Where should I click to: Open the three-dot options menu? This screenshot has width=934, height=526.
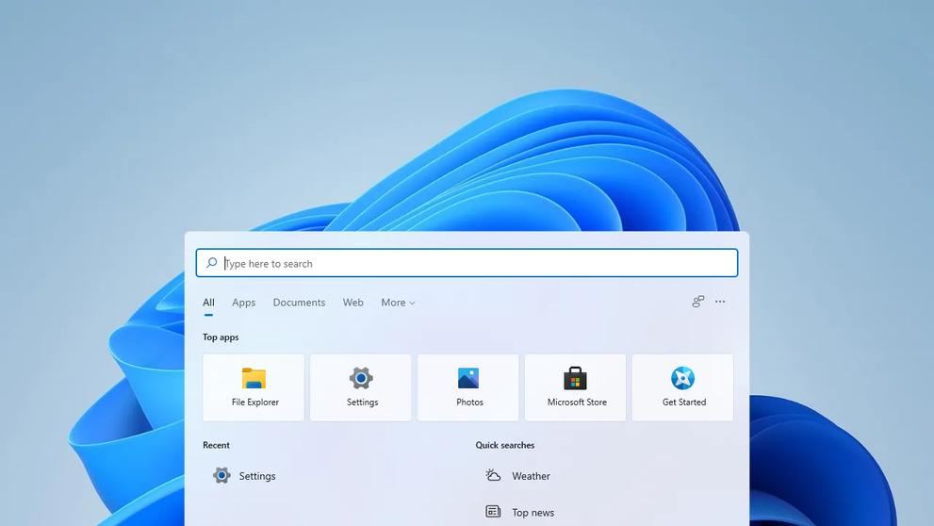(x=720, y=302)
